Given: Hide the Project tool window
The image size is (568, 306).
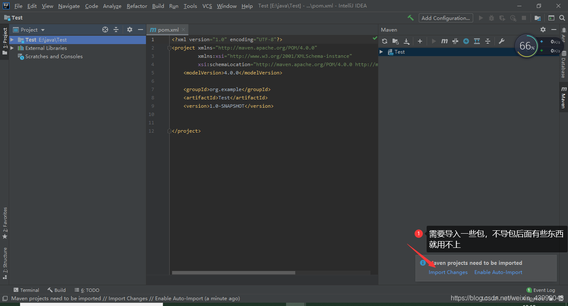Looking at the screenshot, I should pos(141,30).
